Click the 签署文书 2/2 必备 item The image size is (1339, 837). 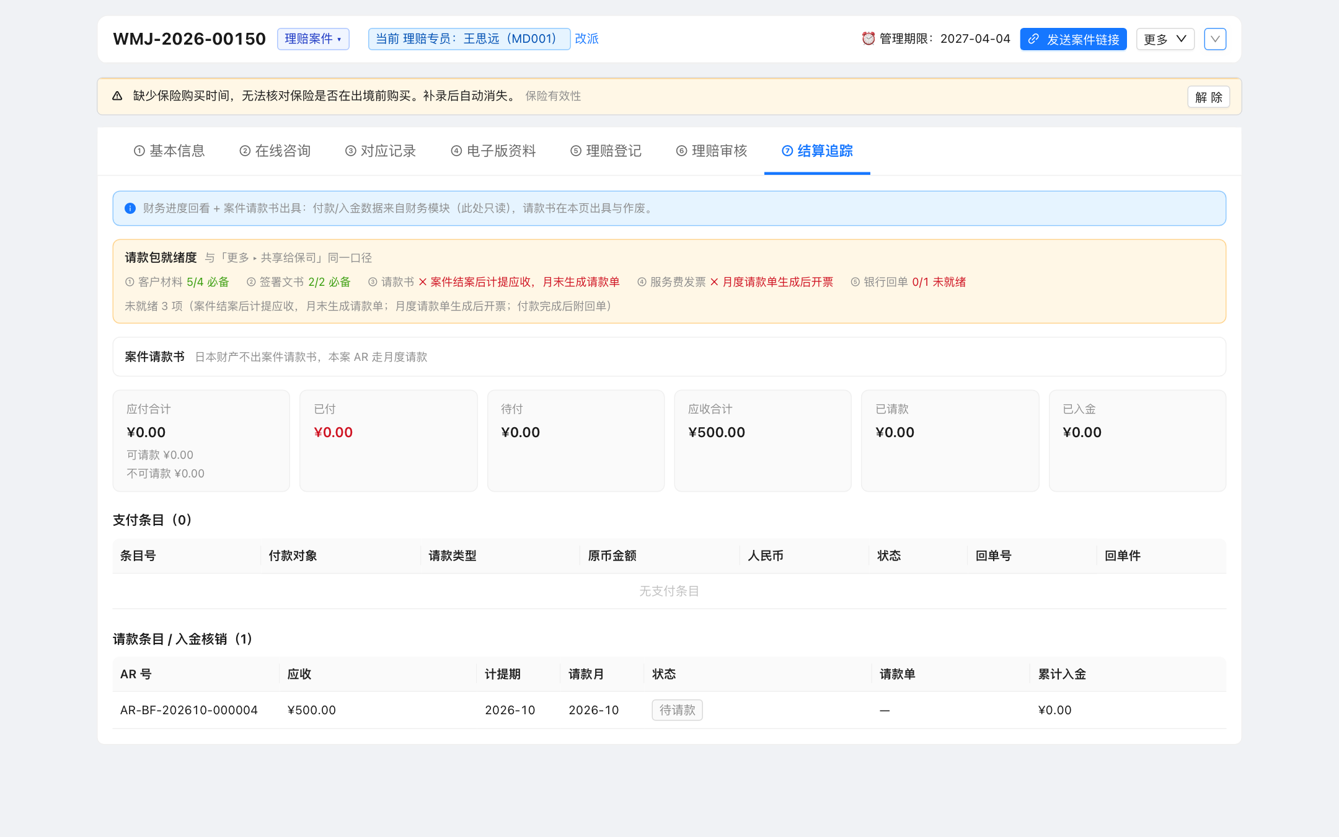point(298,282)
